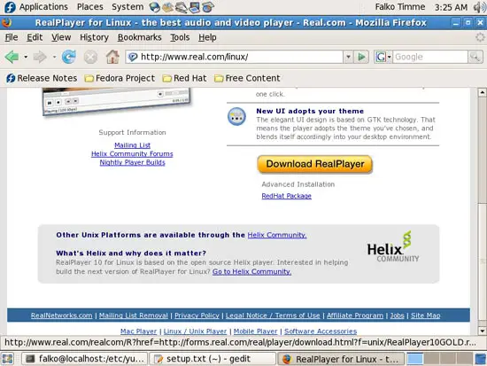
Task: Click the Show Desktop icon in taskbar
Action: click(x=8, y=359)
